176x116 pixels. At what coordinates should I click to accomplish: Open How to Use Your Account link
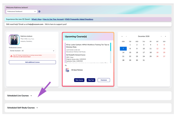53,19
